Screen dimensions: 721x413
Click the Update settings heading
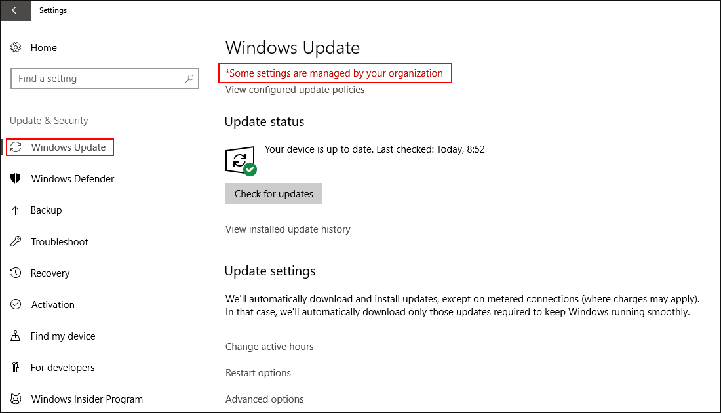pyautogui.click(x=270, y=271)
